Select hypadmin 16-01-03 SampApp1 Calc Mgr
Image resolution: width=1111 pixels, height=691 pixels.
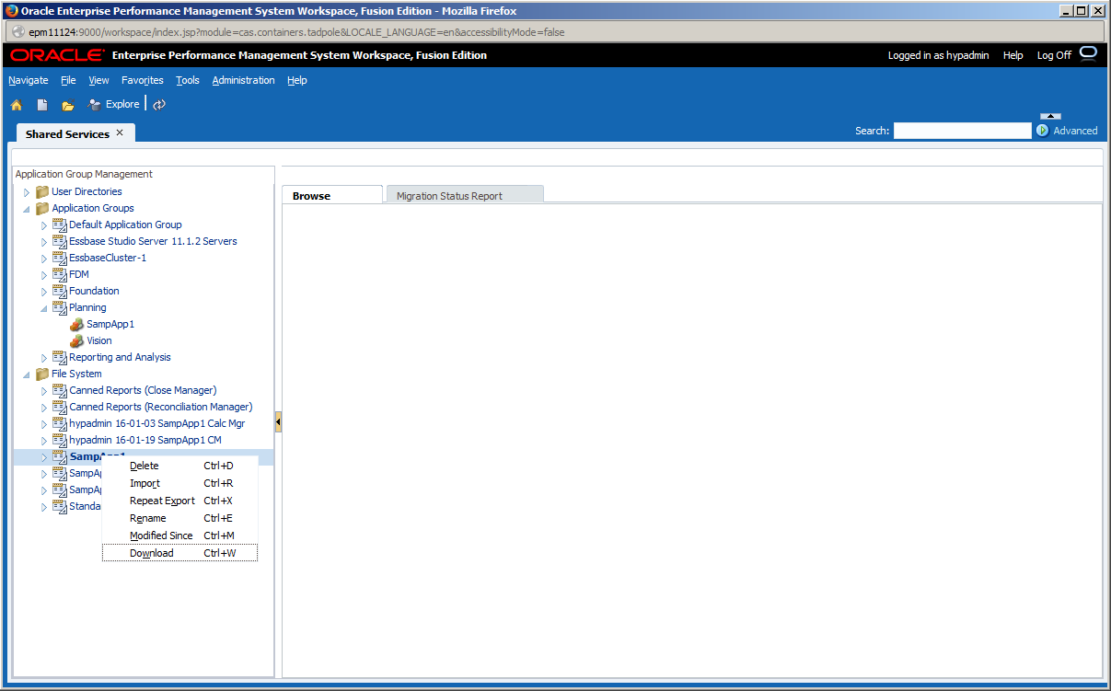click(x=157, y=423)
